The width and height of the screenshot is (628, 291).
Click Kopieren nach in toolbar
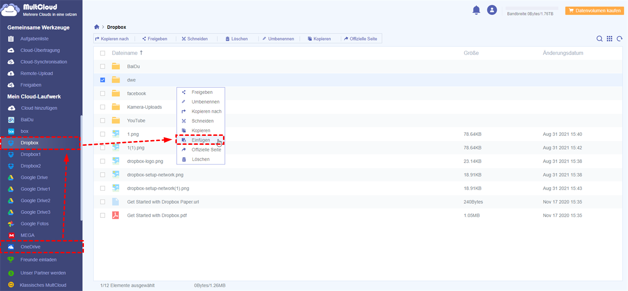point(112,39)
